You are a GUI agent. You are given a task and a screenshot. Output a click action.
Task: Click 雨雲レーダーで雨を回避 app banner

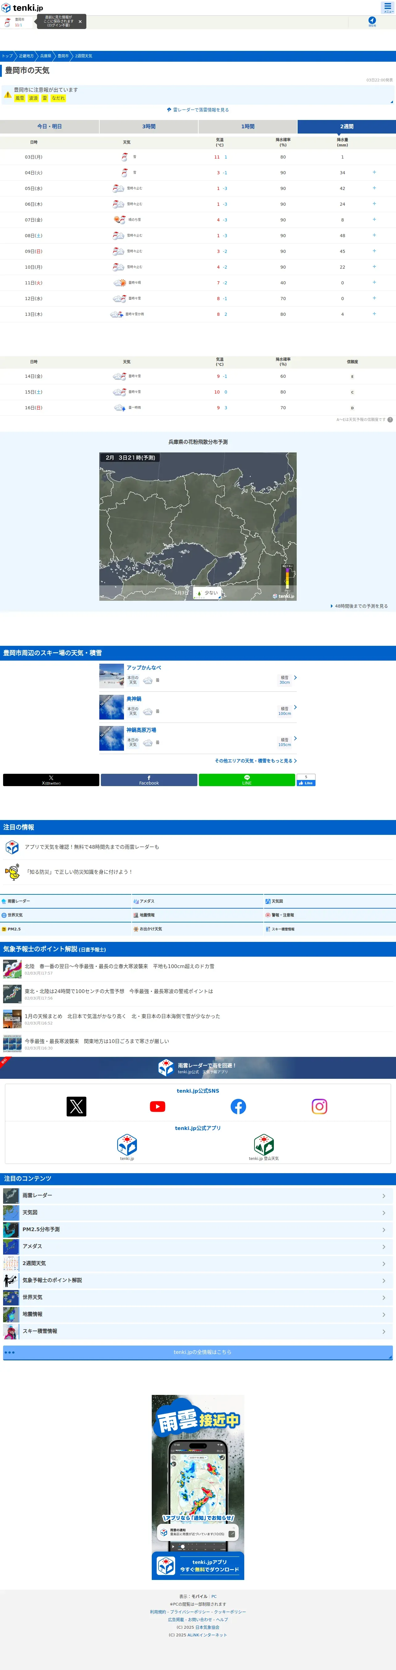coord(198,1068)
